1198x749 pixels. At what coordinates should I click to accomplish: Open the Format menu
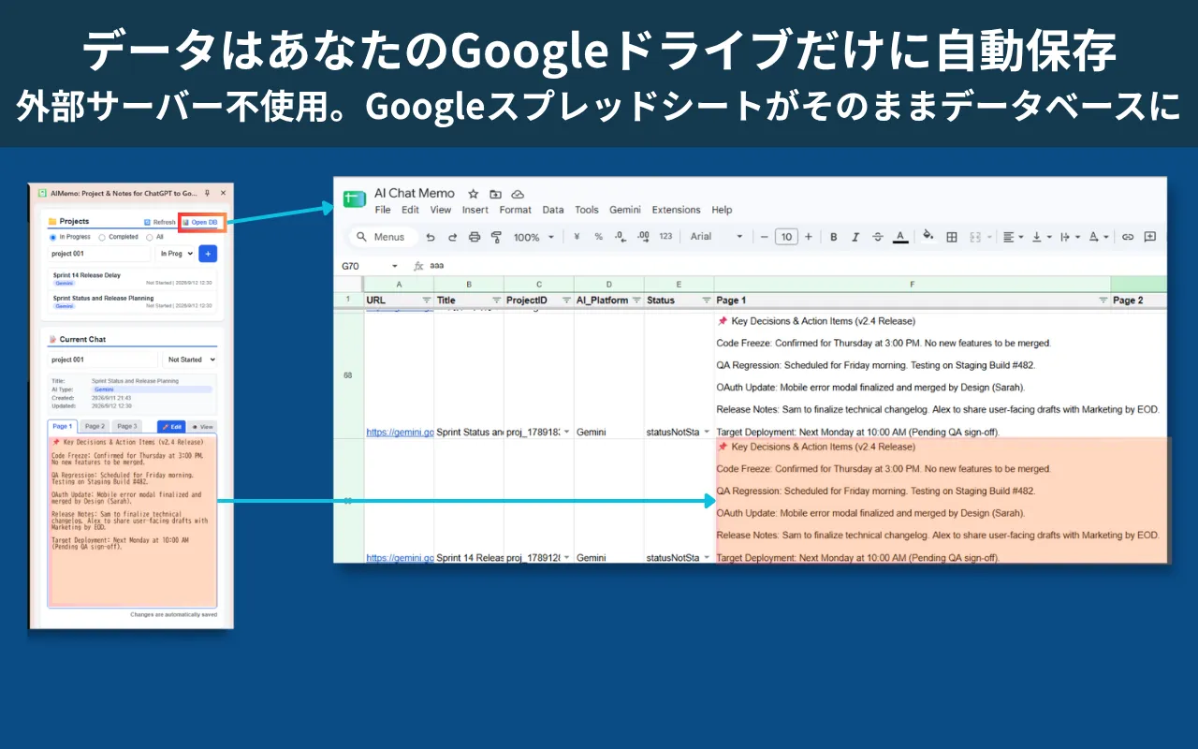(515, 210)
